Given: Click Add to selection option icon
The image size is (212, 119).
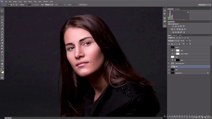Looking at the screenshot, I should (11, 5).
